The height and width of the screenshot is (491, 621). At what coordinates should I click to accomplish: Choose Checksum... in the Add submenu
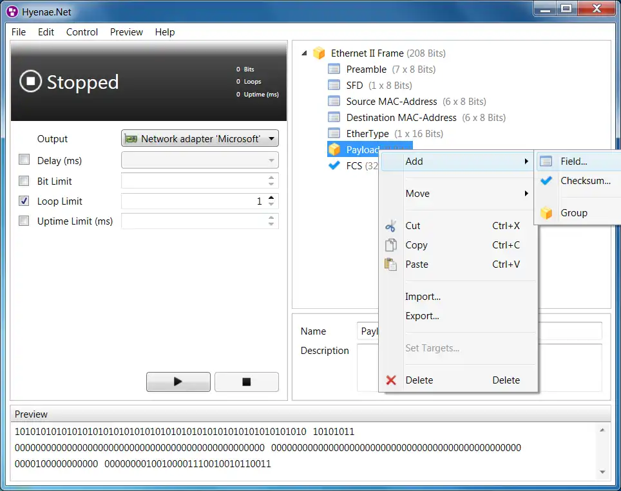coord(579,181)
